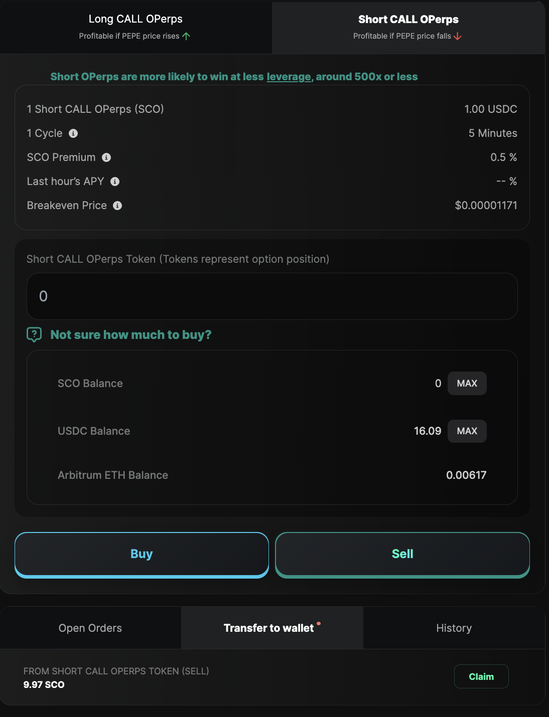
Task: Click the info icon next to 1 Cycle
Action: [73, 133]
